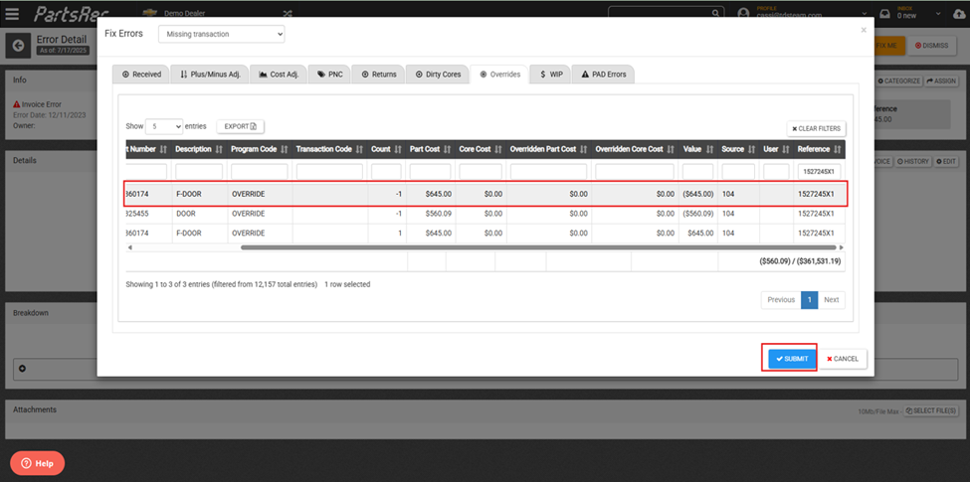This screenshot has width=970, height=482.
Task: Click the Part Cost filter field
Action: pyautogui.click(x=431, y=171)
